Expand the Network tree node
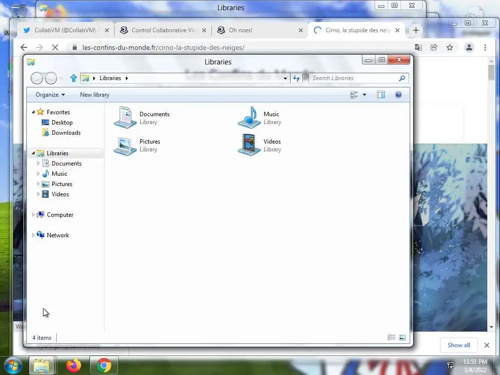The image size is (500, 375). click(x=33, y=235)
